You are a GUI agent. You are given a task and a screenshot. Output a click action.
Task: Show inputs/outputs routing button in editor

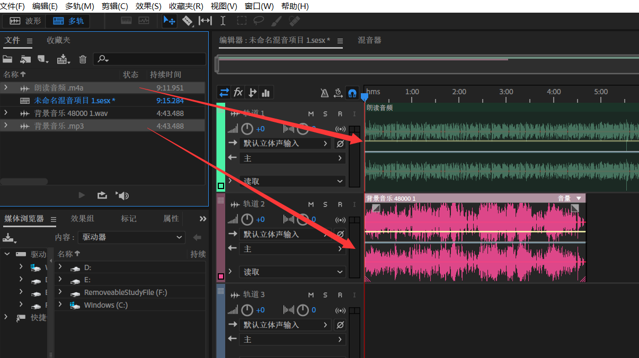tap(225, 93)
